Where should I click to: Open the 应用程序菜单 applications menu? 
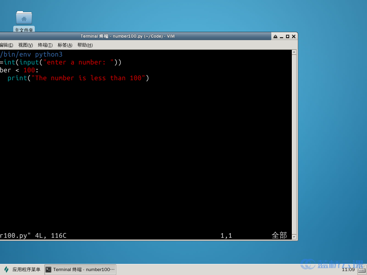pyautogui.click(x=26, y=270)
